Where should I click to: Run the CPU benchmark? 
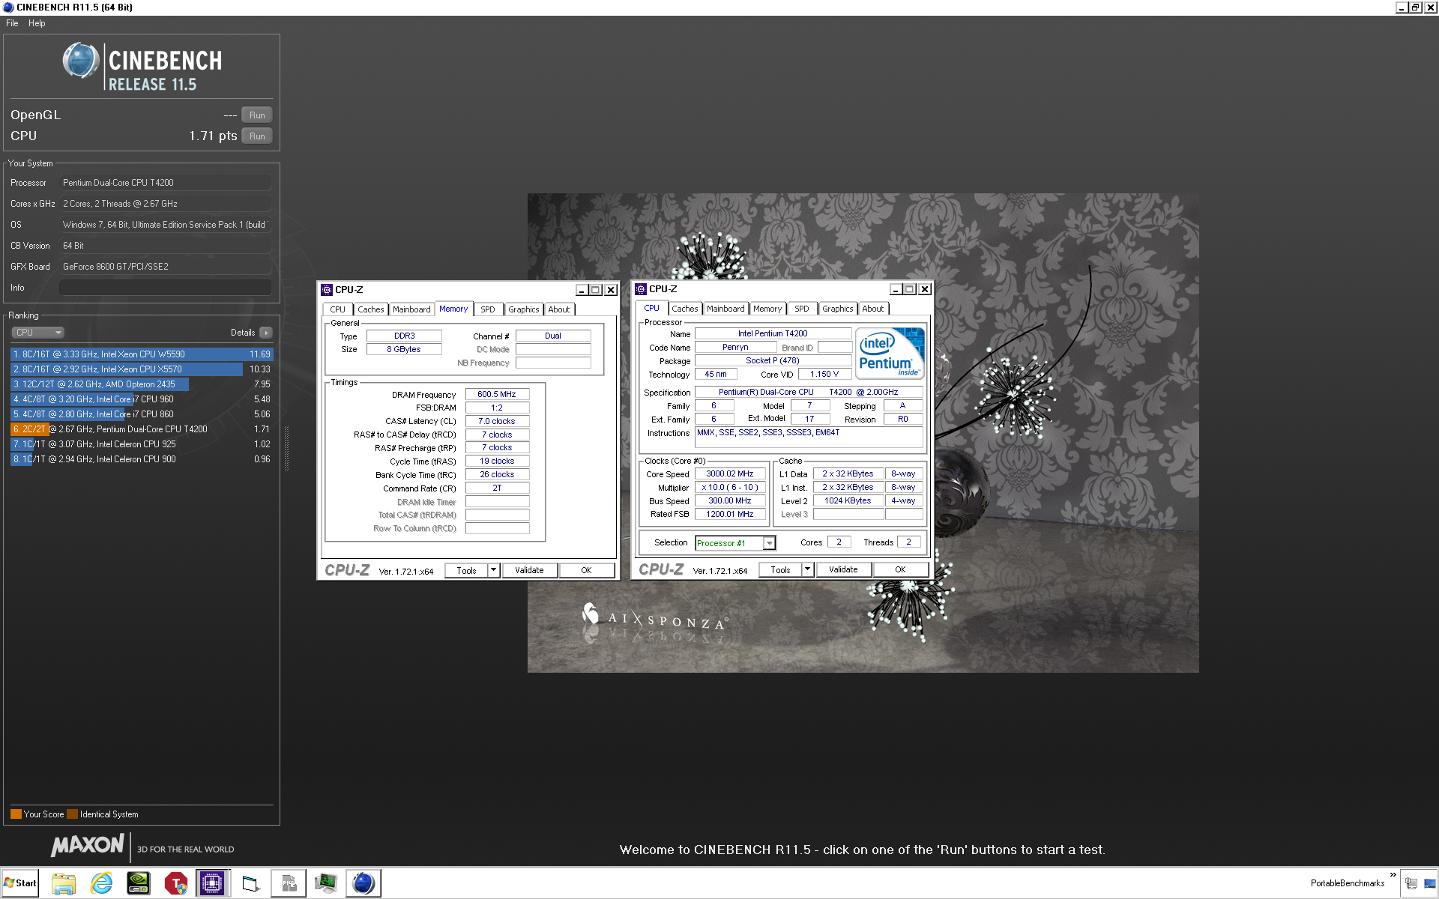tap(257, 136)
